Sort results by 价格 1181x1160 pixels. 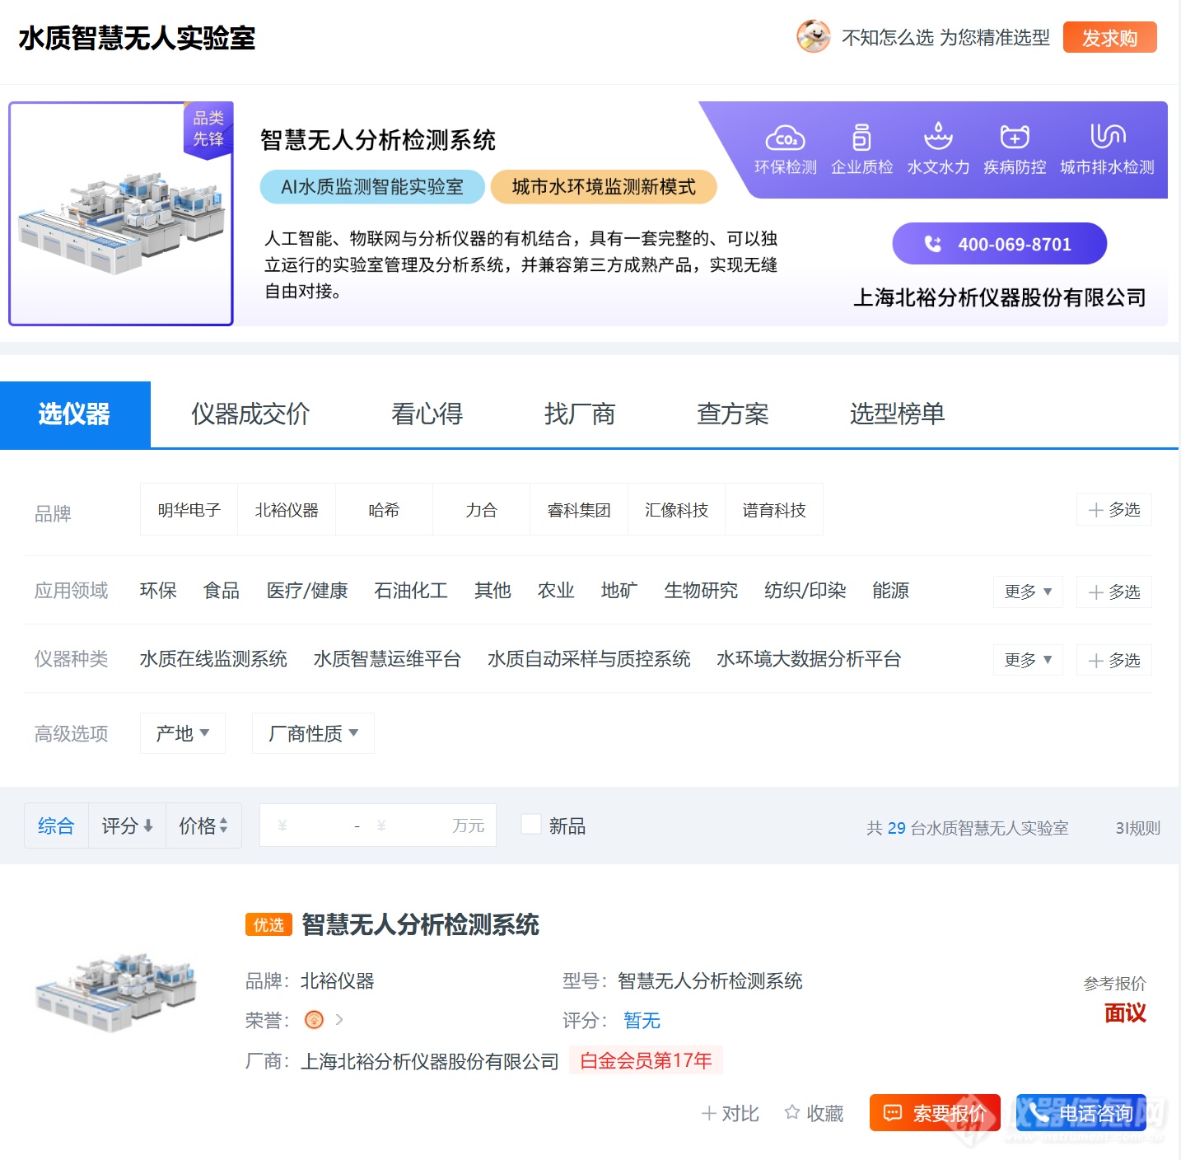(203, 826)
